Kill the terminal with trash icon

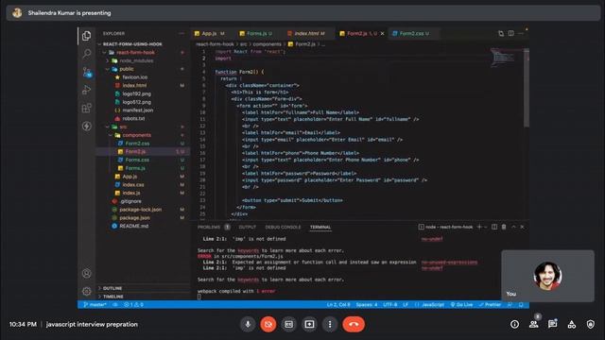click(x=504, y=227)
